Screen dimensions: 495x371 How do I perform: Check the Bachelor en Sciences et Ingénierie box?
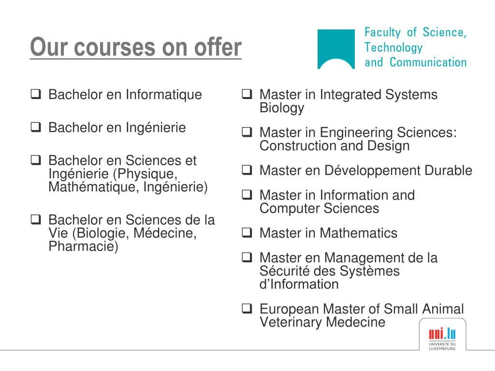[36, 160]
